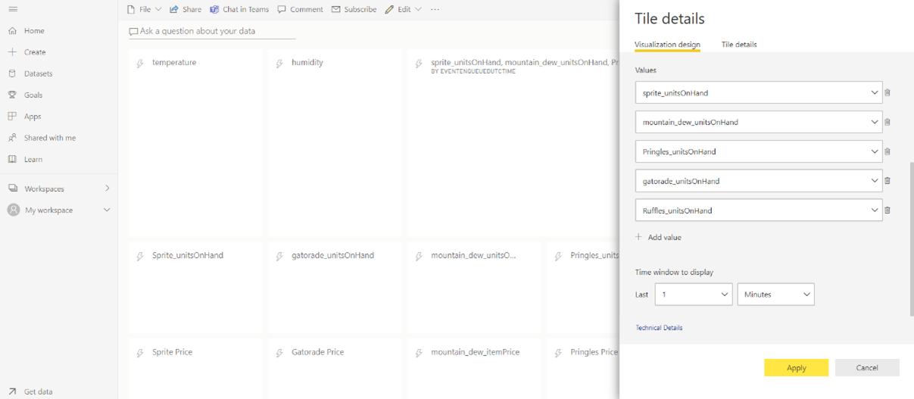Click Chat in Teams
914x399 pixels.
pyautogui.click(x=239, y=9)
